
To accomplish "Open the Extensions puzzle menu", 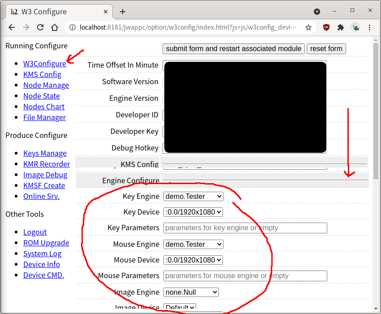I will [x=341, y=27].
